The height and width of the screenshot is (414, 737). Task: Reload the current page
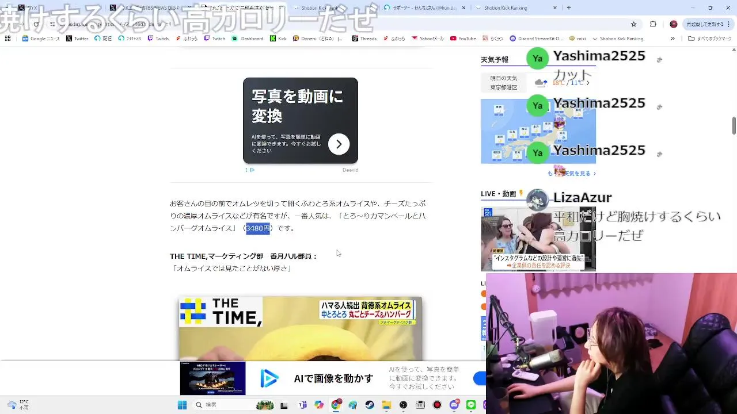[x=36, y=24]
